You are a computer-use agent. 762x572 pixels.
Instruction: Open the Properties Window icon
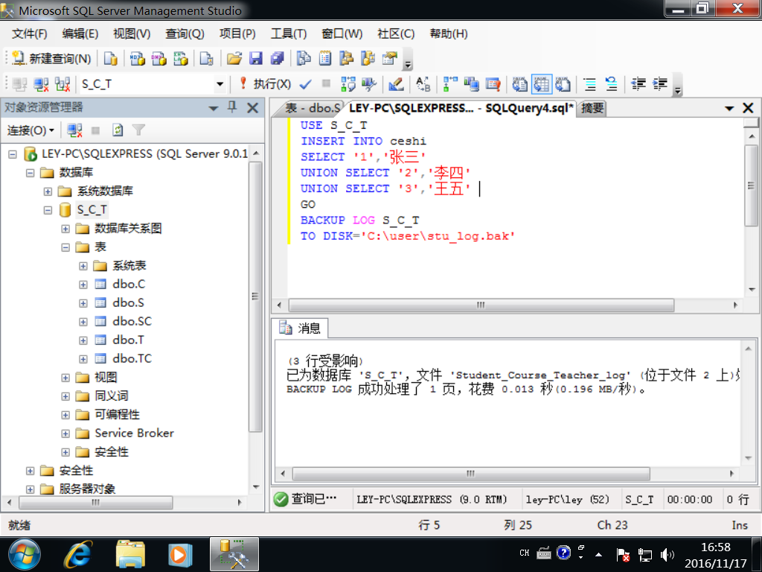click(x=389, y=59)
